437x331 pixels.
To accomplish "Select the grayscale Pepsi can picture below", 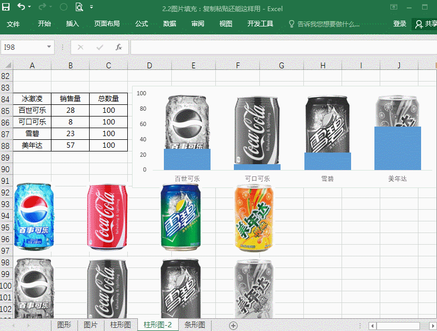I will pyautogui.click(x=34, y=288).
